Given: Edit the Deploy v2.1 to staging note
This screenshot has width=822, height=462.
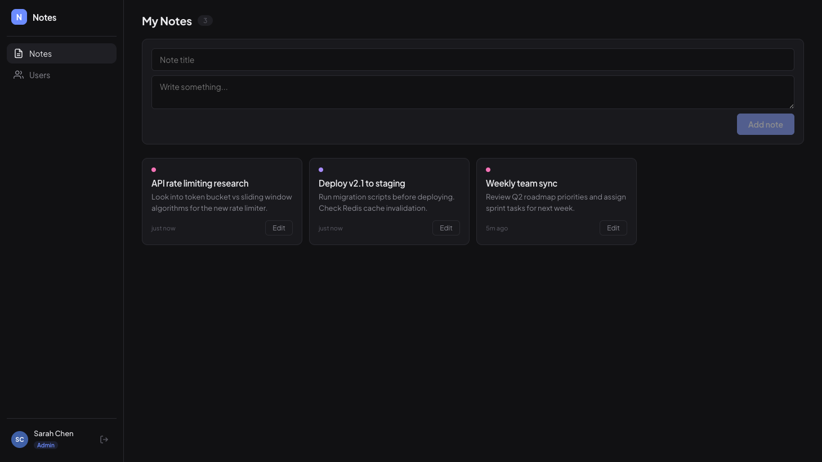Looking at the screenshot, I should [x=446, y=228].
